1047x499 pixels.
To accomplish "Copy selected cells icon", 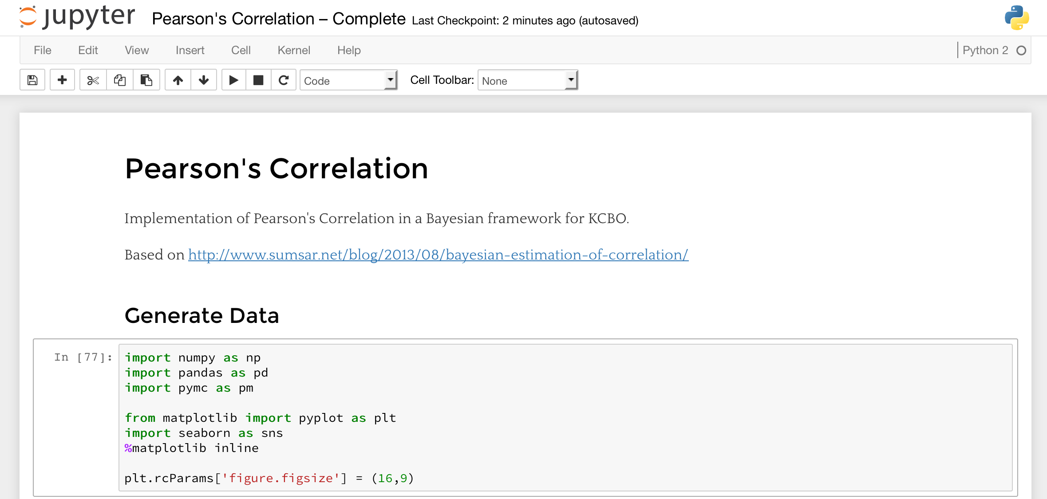I will 119,80.
